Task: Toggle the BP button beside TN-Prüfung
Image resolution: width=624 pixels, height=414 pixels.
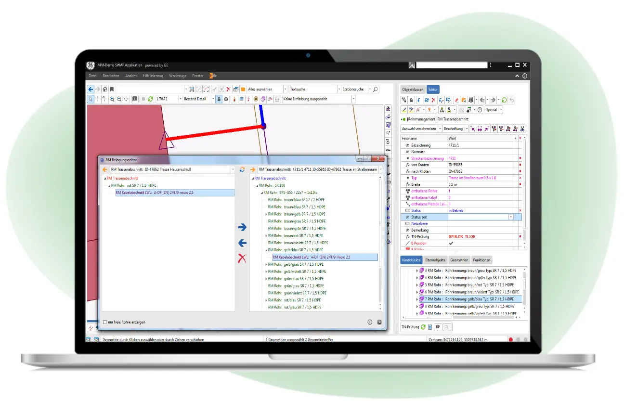Action: coord(438,327)
